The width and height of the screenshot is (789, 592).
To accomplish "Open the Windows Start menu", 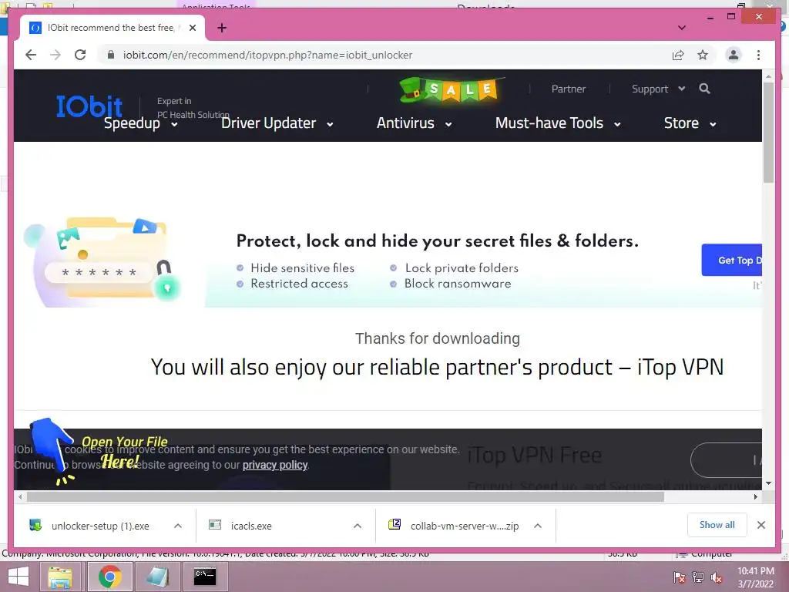I will [x=18, y=577].
